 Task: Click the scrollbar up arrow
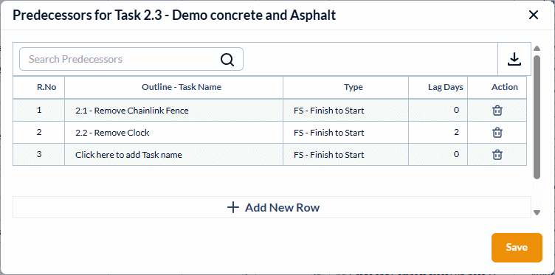click(537, 49)
